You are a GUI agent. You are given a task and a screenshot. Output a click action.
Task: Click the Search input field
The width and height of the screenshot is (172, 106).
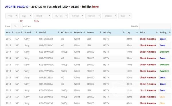pos(155,26)
